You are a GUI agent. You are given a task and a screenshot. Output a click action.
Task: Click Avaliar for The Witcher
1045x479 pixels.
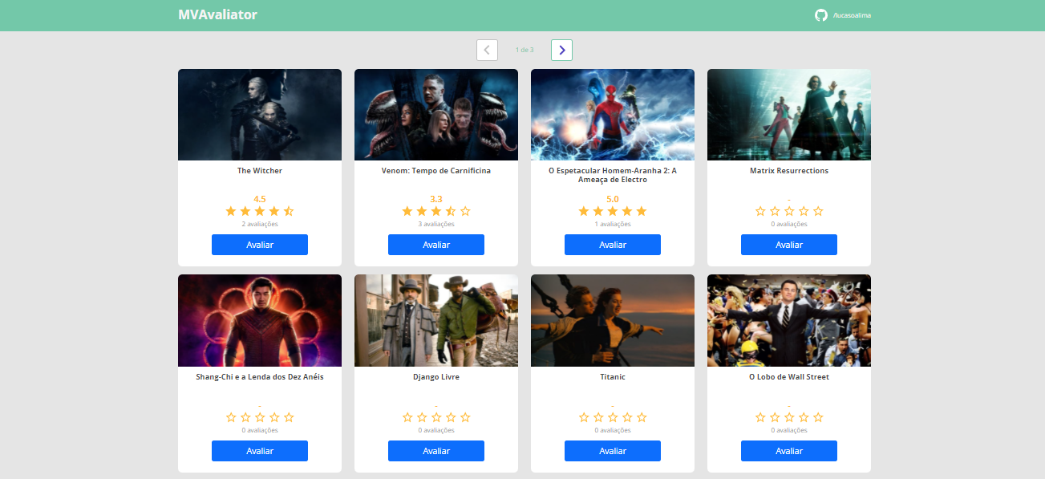[x=260, y=245]
